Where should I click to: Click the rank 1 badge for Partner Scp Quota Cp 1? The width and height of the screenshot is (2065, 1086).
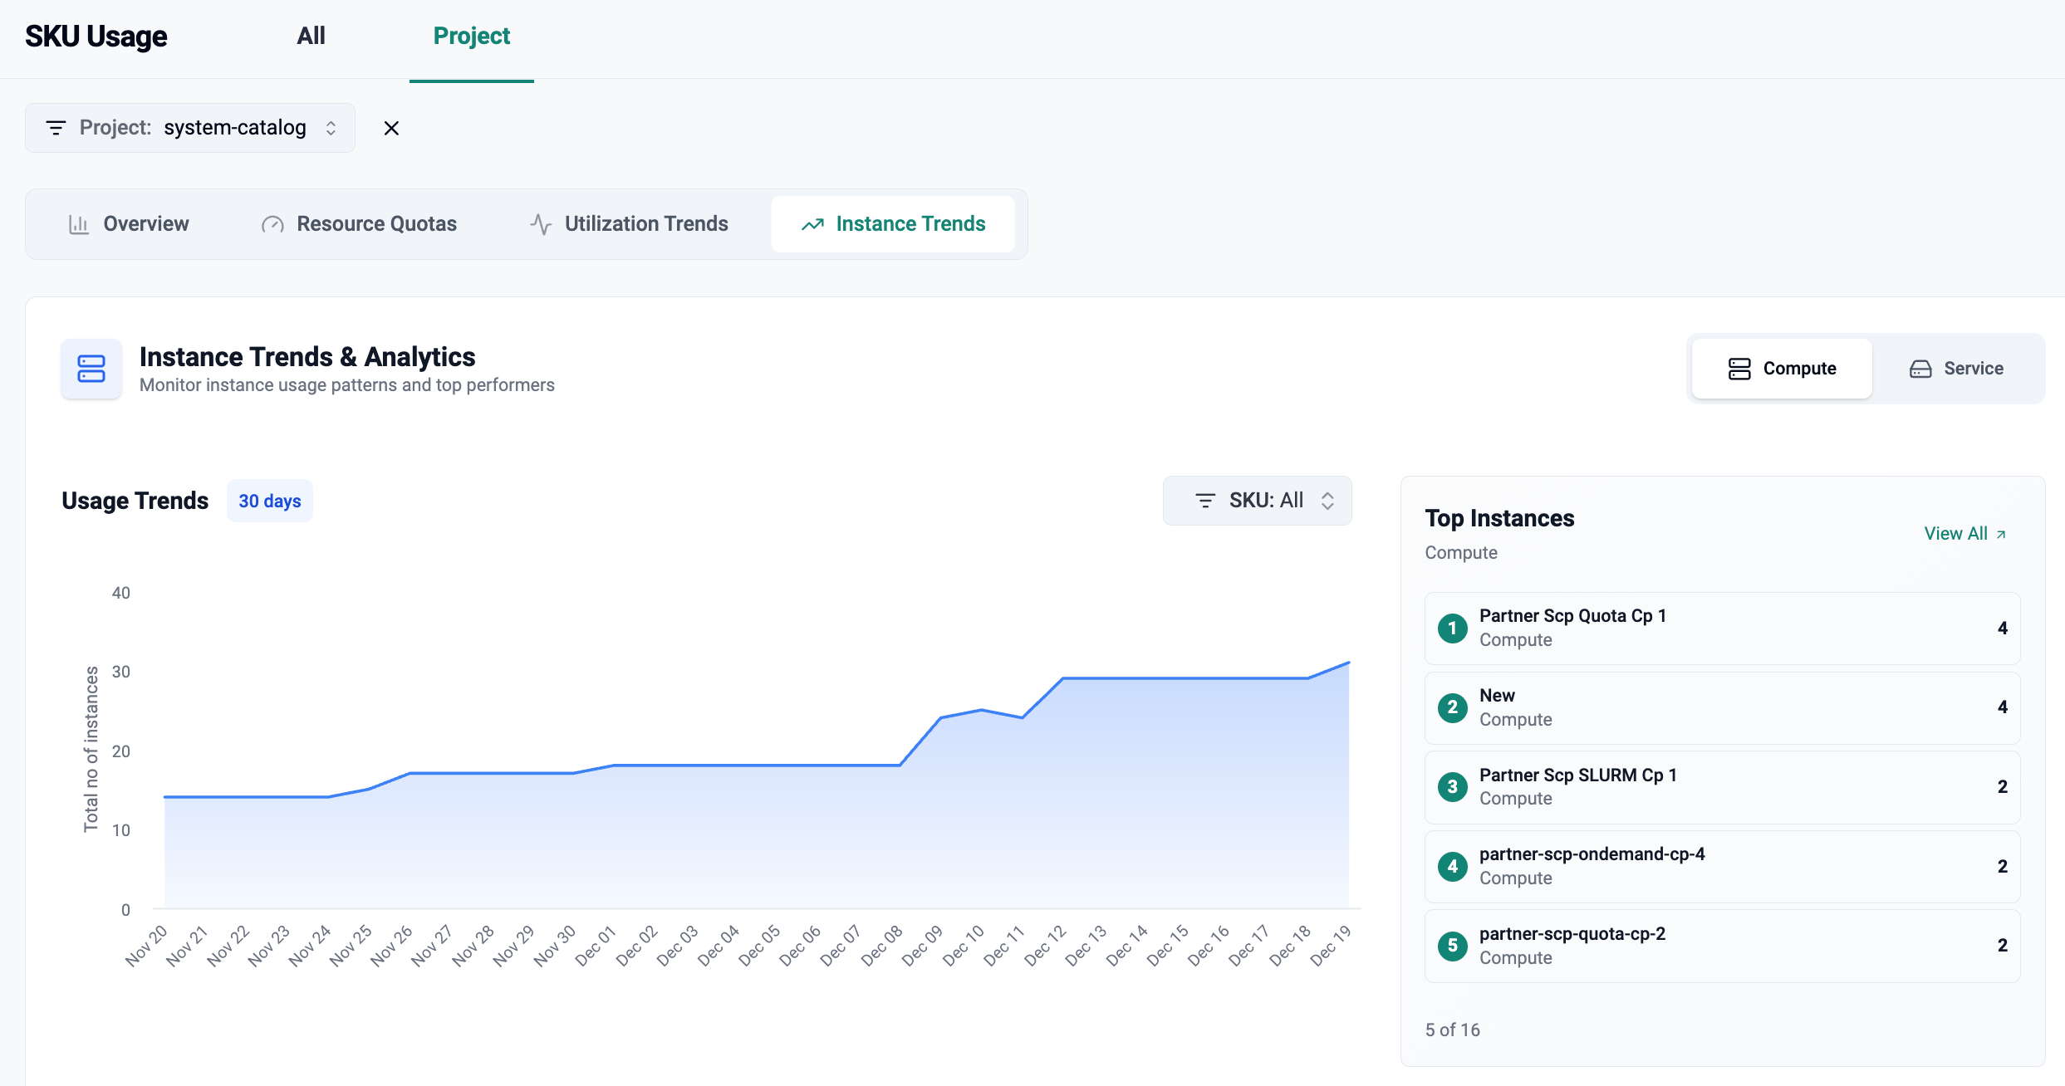pyautogui.click(x=1452, y=629)
